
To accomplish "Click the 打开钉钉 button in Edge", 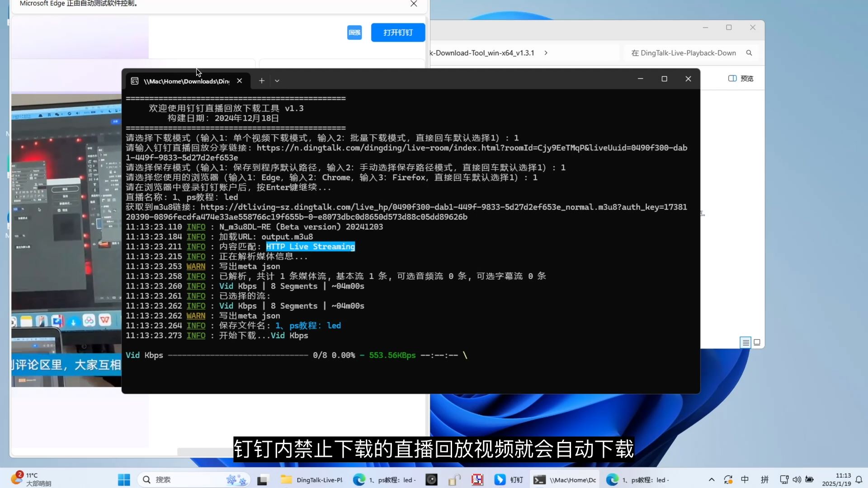I will [398, 33].
